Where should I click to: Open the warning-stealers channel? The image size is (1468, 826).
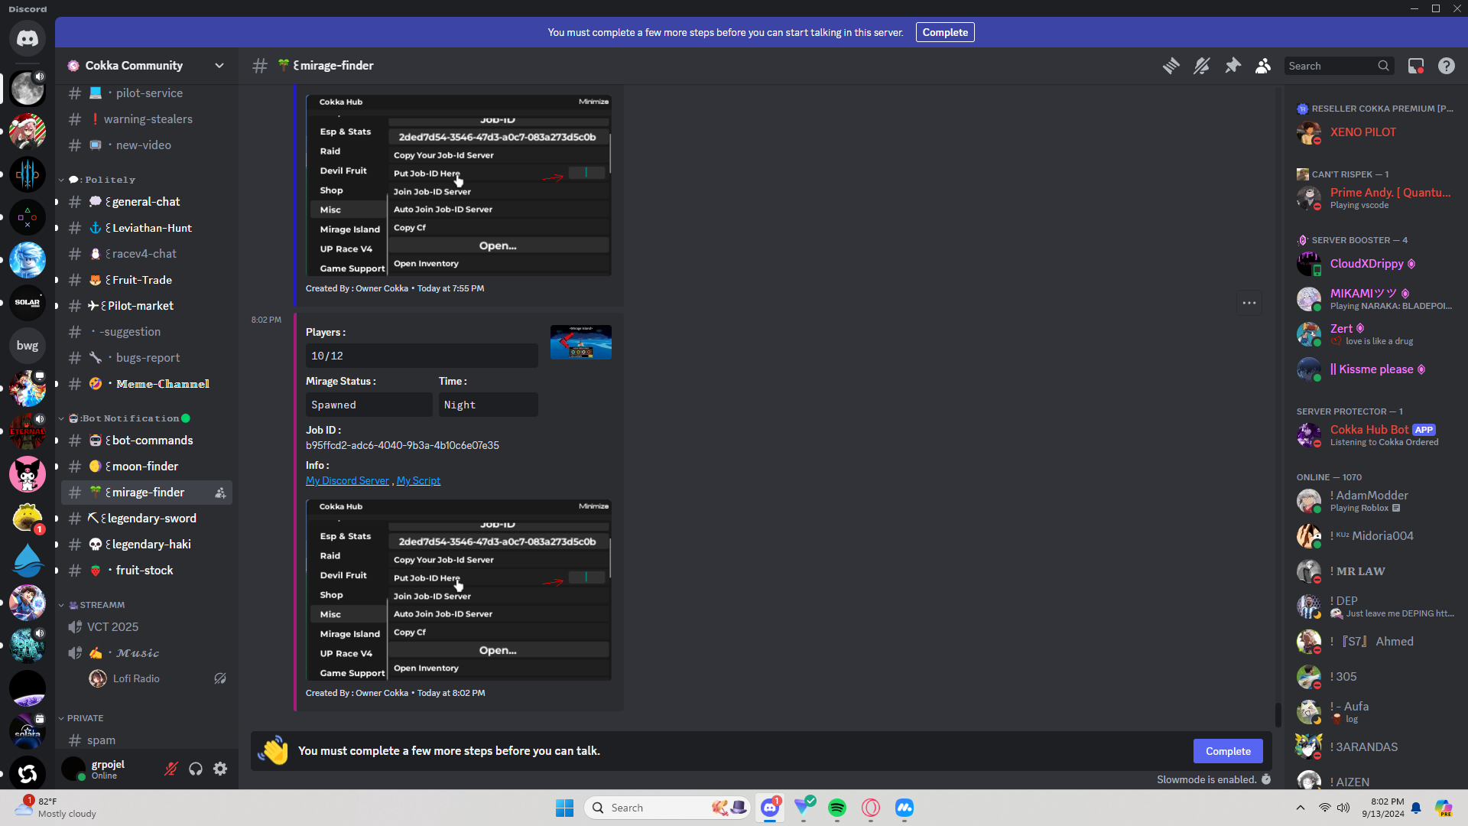tap(147, 119)
